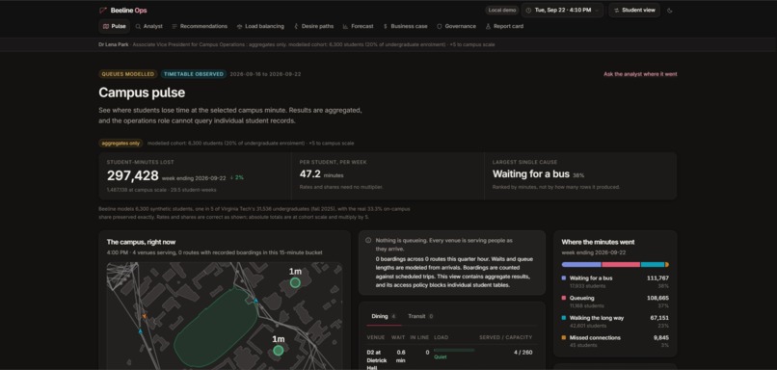777x370 pixels.
Task: Open the Dining tab
Action: (384, 316)
